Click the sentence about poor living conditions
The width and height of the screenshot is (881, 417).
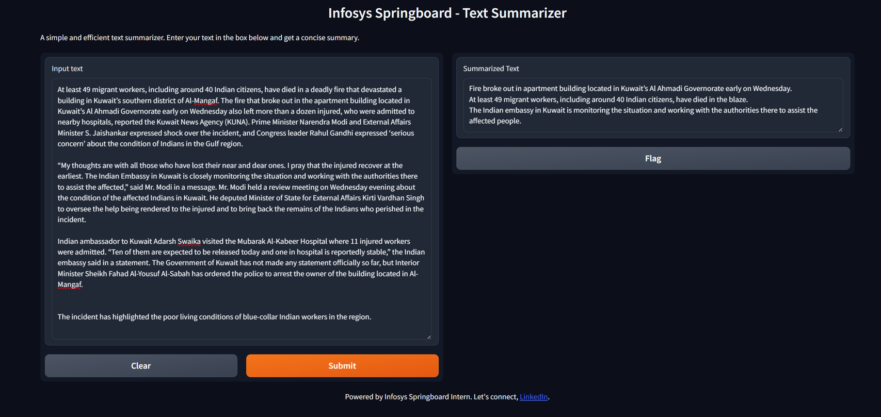(x=214, y=316)
